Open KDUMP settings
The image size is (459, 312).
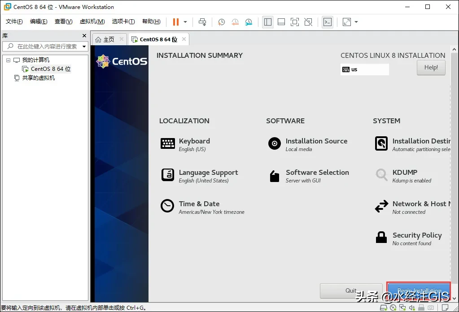pos(403,176)
